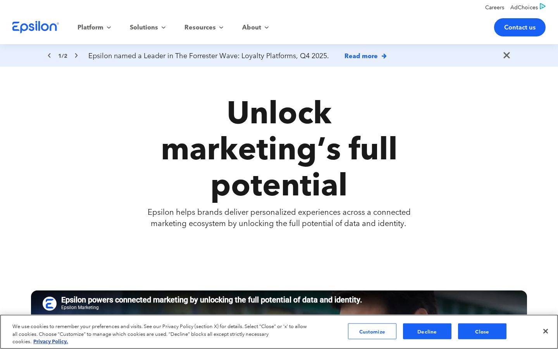The width and height of the screenshot is (558, 349).
Task: Open the AdChoices link text
Action: pos(524,7)
